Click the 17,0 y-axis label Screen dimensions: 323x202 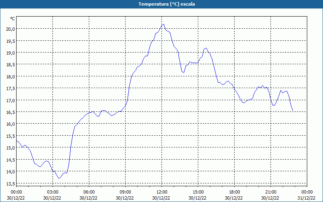click(11, 101)
